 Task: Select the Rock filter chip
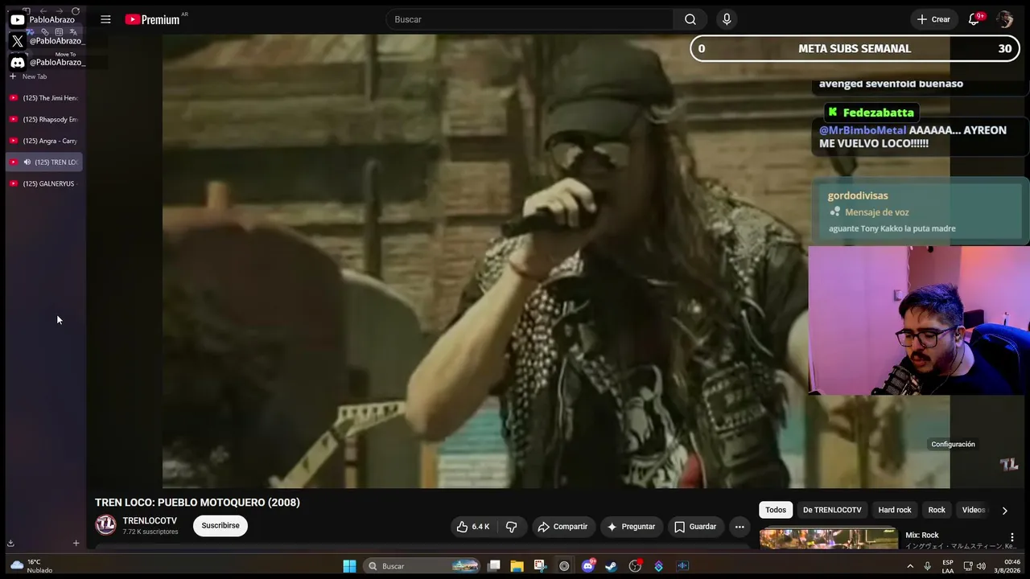pos(937,510)
